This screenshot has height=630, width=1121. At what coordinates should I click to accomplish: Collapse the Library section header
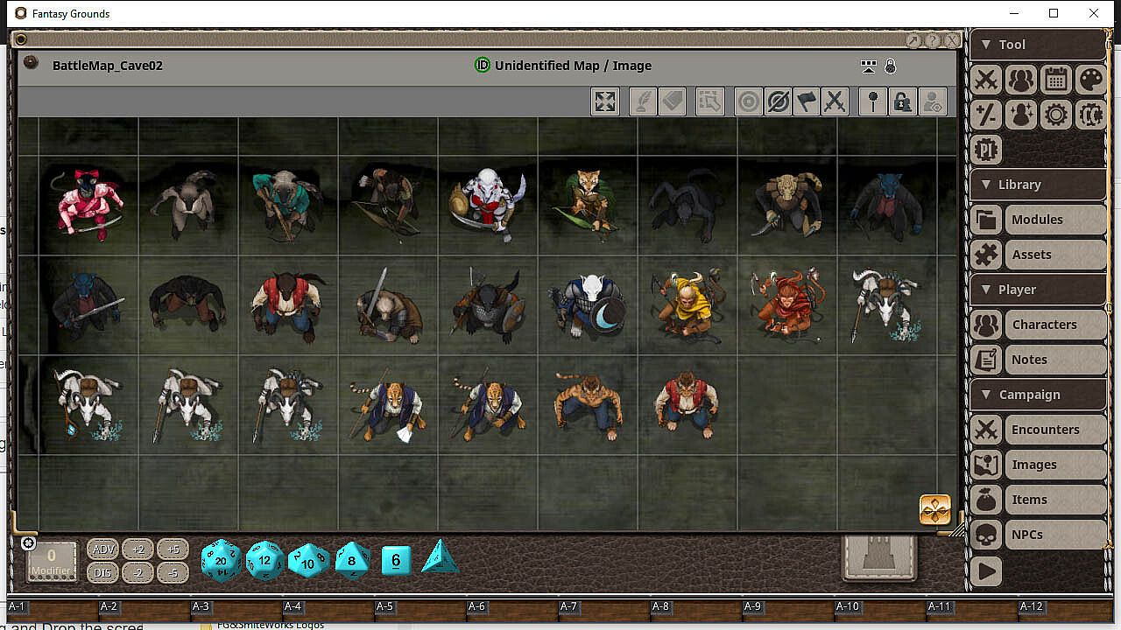click(x=1038, y=185)
